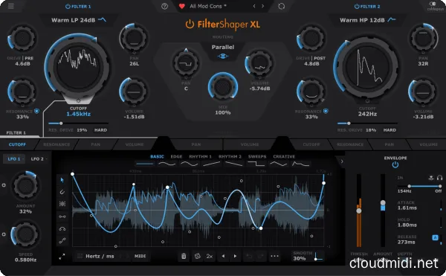This screenshot has height=276, width=446.
Task: Randomize the LFO shape with dice icon
Action: click(x=197, y=256)
